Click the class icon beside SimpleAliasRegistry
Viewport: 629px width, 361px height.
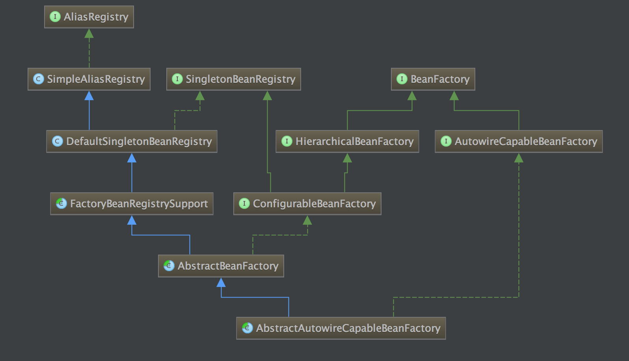(x=38, y=79)
